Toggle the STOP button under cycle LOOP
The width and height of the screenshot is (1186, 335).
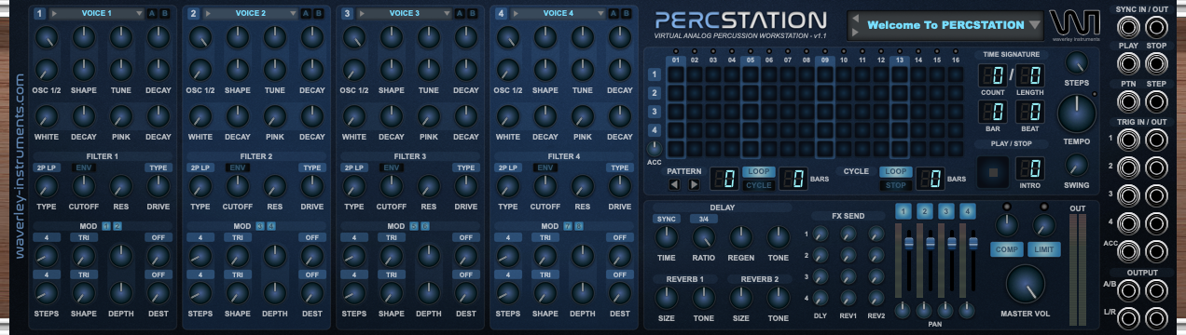(x=897, y=184)
